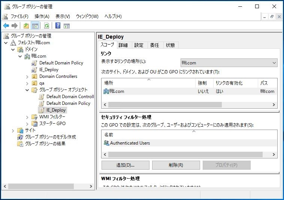Open the 表示するリンクの場所 dropdown
This screenshot has width=284, height=200.
[x=229, y=63]
